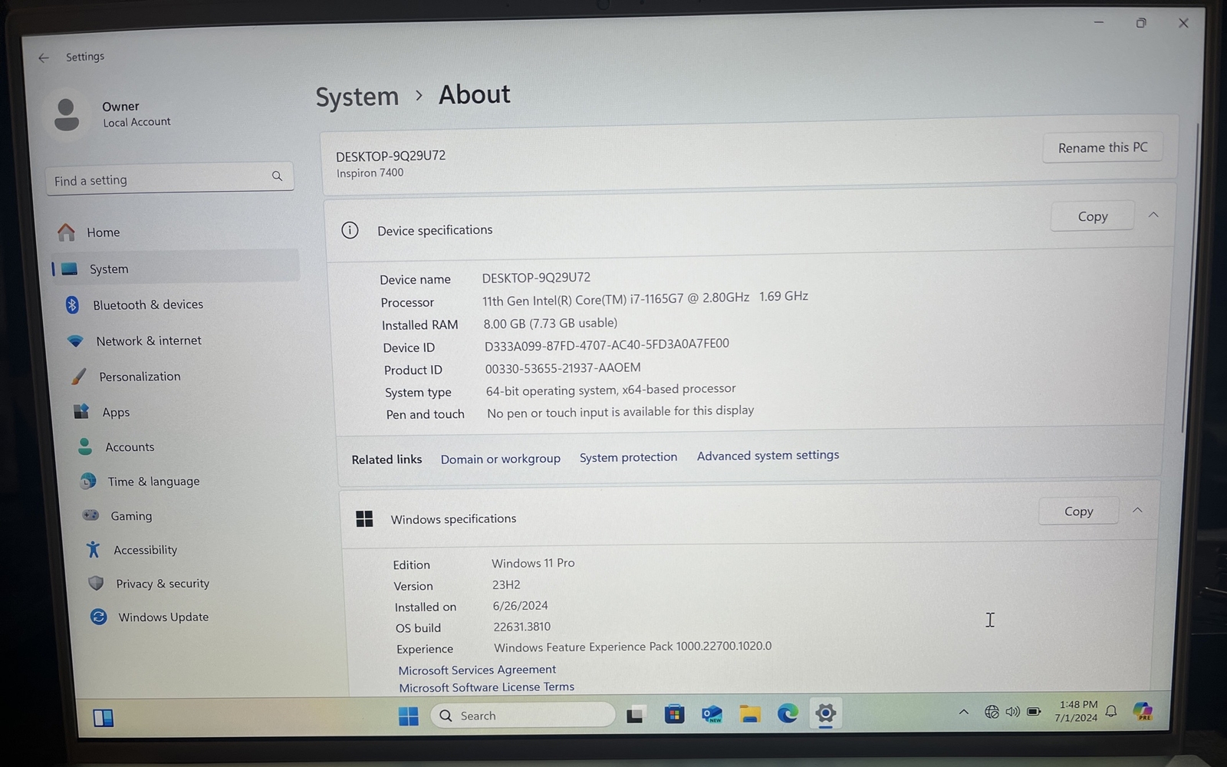1227x767 pixels.
Task: Click the Accounts person icon
Action: click(x=85, y=446)
